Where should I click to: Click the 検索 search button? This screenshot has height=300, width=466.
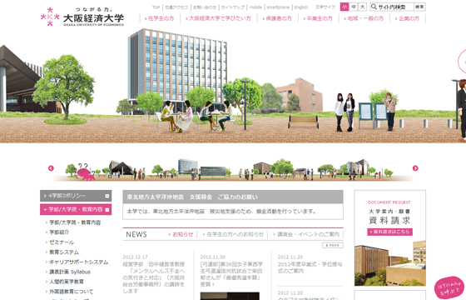[419, 7]
